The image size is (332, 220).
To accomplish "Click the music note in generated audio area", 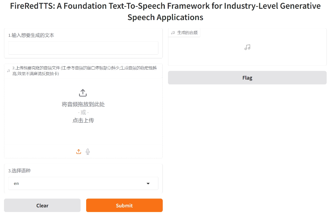I will coord(247,47).
